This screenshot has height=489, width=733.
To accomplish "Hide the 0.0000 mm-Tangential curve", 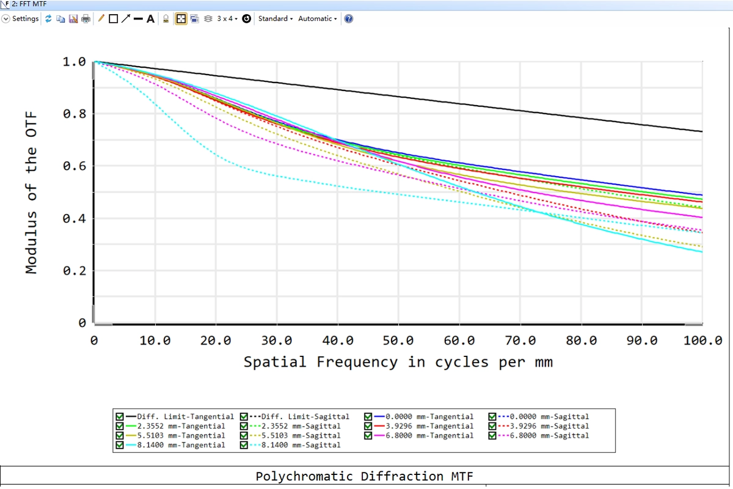I will [368, 417].
